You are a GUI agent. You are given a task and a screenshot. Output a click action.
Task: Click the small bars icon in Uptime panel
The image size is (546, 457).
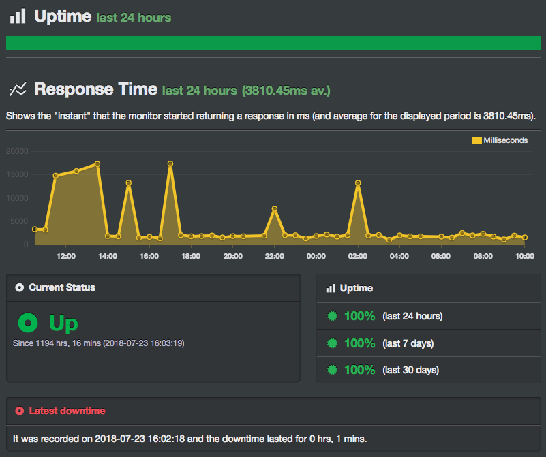(331, 288)
